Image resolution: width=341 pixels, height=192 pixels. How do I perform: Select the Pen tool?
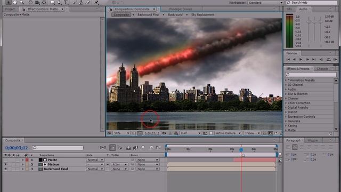[59, 2]
